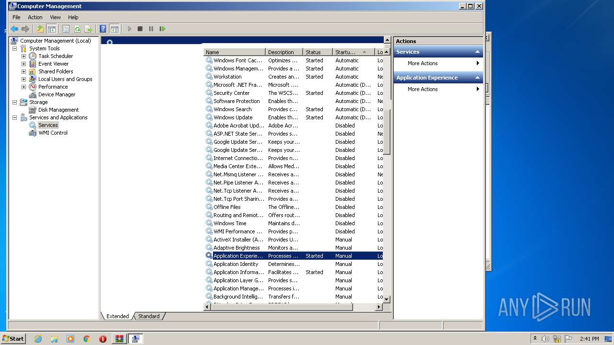Image resolution: width=614 pixels, height=345 pixels.
Task: Click the Pause Service icon
Action: pos(151,29)
